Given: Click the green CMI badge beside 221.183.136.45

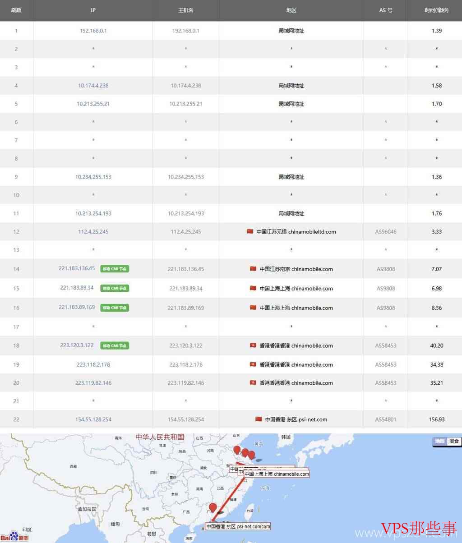Looking at the screenshot, I should point(115,269).
